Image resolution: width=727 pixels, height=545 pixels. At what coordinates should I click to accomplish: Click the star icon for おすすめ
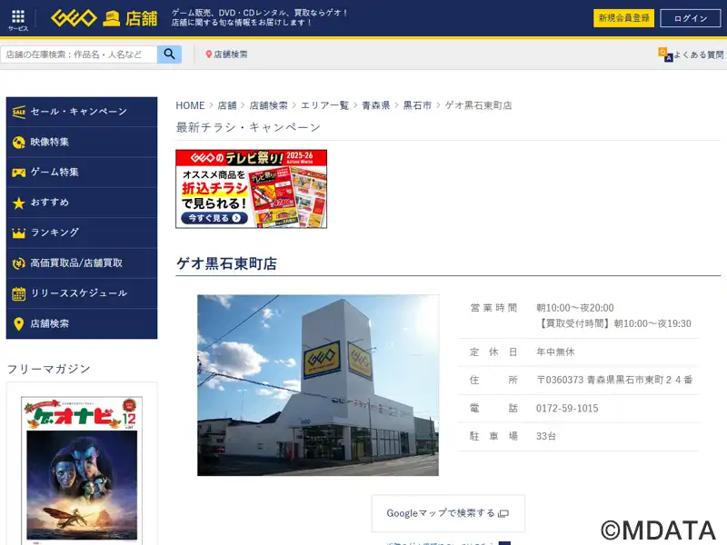18,203
